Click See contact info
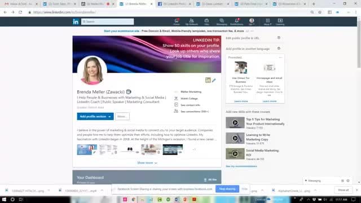Screen dimensions: 361x203 click(190, 105)
